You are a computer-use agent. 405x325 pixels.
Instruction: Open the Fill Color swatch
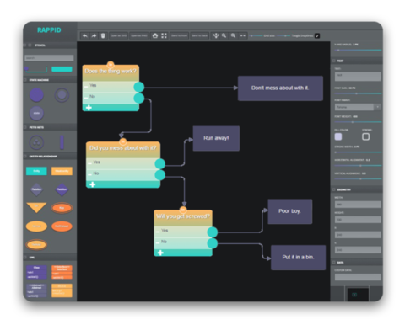tap(338, 136)
